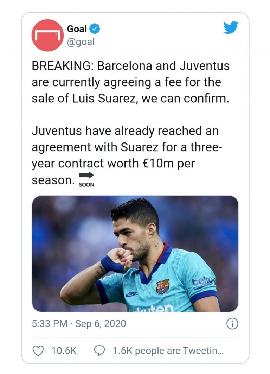Click the Goal account name
This screenshot has height=374, width=270.
[x=77, y=29]
